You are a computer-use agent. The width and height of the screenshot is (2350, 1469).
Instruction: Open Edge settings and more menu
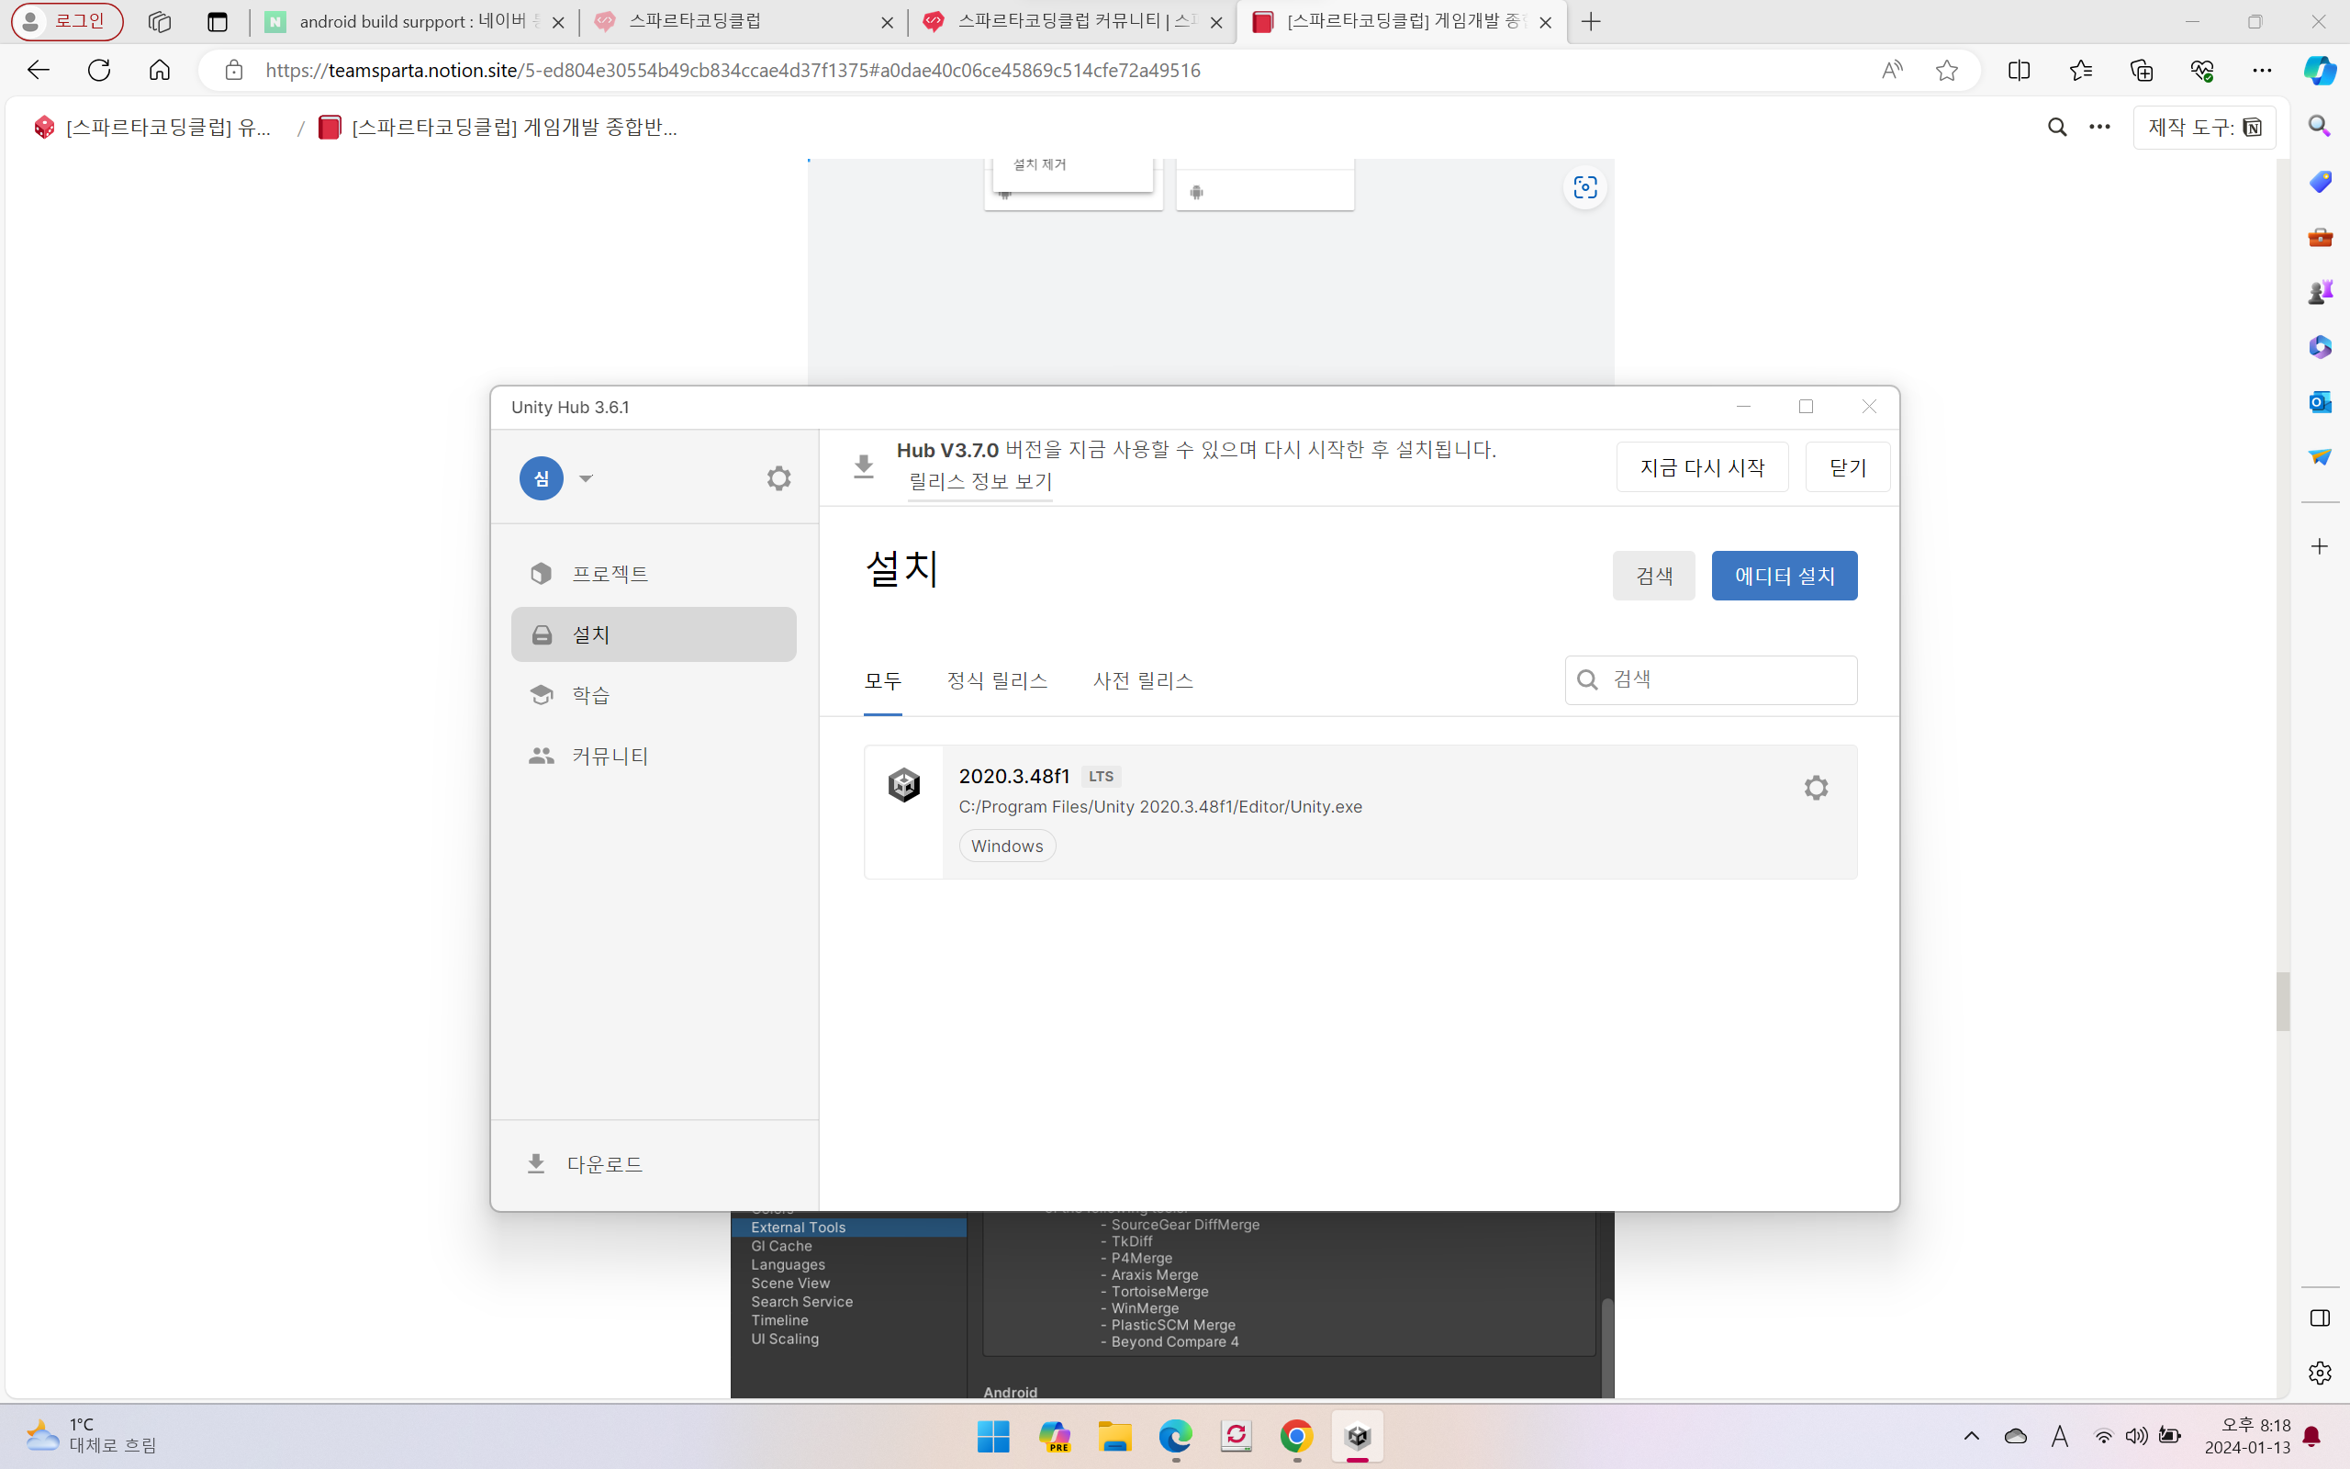pyautogui.click(x=2262, y=70)
